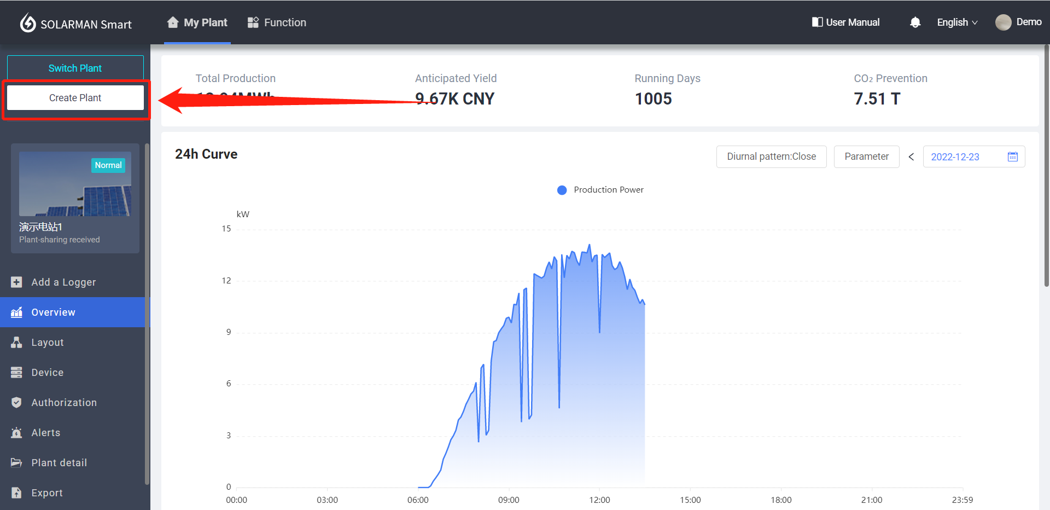Open the User Manual link
This screenshot has height=510, width=1050.
tap(845, 22)
